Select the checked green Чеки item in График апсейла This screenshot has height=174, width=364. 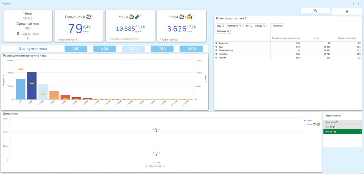342,131
